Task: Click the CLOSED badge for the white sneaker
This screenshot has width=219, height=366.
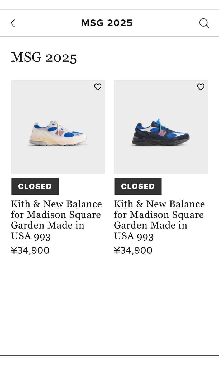Action: 35,186
